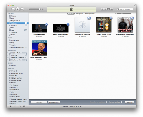Select the Non riprodotta tab

coord(90,13)
